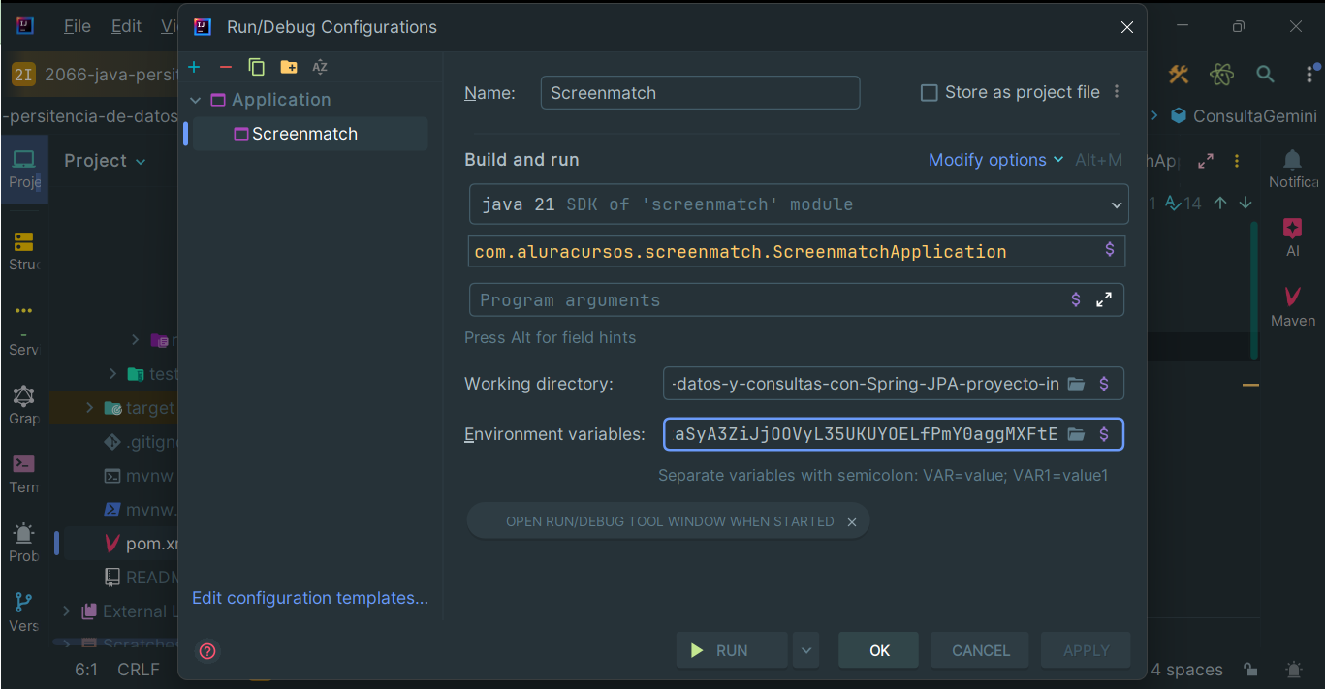Image resolution: width=1325 pixels, height=689 pixels.
Task: Open the File menu
Action: coord(77,27)
